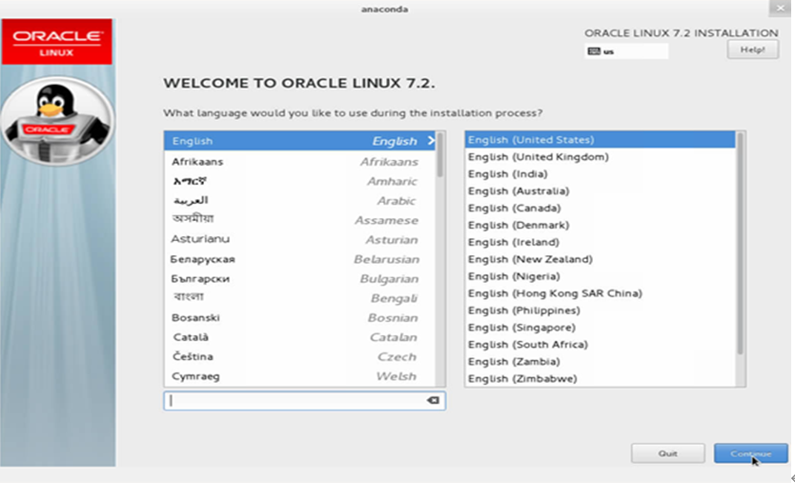Select the Belarusian language row
This screenshot has width=795, height=483.
299,259
